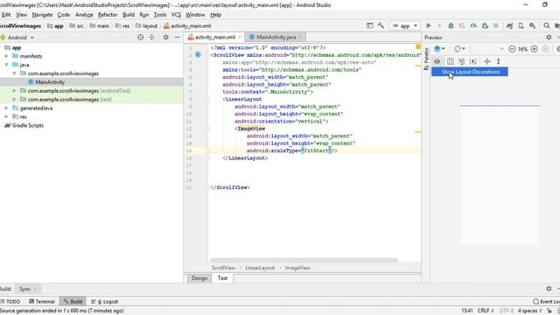Click '4 spaces' indent setting in status bar
The image size is (560, 315).
click(x=530, y=311)
